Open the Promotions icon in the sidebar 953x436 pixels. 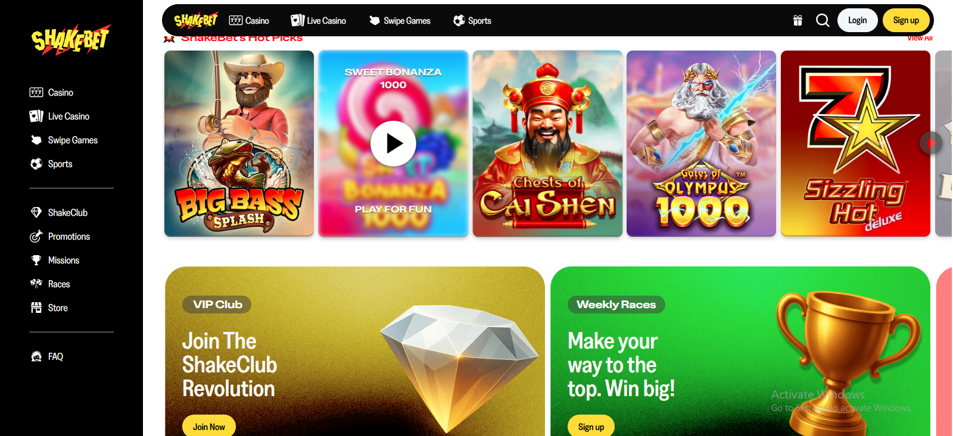tap(36, 236)
